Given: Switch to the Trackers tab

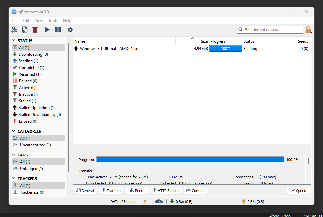Looking at the screenshot, I should 111,191.
